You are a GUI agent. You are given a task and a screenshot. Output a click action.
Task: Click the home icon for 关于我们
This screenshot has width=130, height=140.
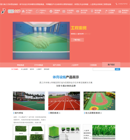(x=23, y=11)
